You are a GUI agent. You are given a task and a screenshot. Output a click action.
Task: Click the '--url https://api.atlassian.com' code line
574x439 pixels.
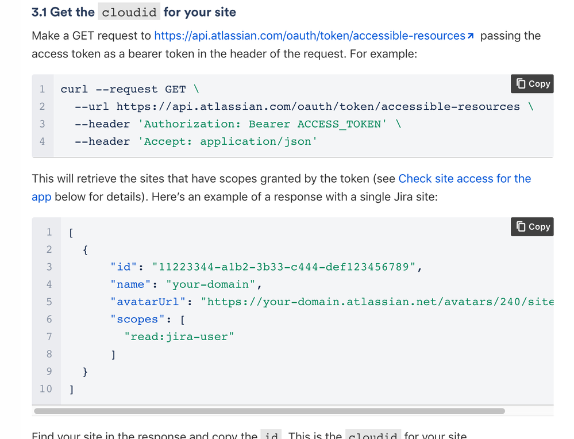(304, 106)
